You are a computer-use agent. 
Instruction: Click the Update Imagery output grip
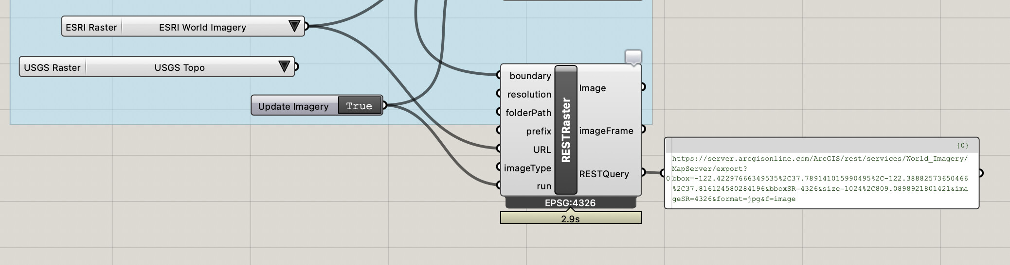coord(384,105)
